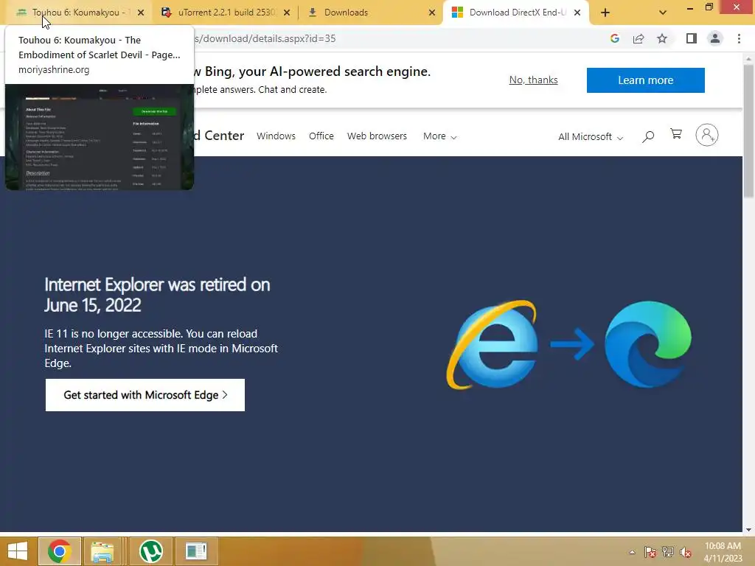
Task: Open Chrome's three-dot menu
Action: (739, 38)
